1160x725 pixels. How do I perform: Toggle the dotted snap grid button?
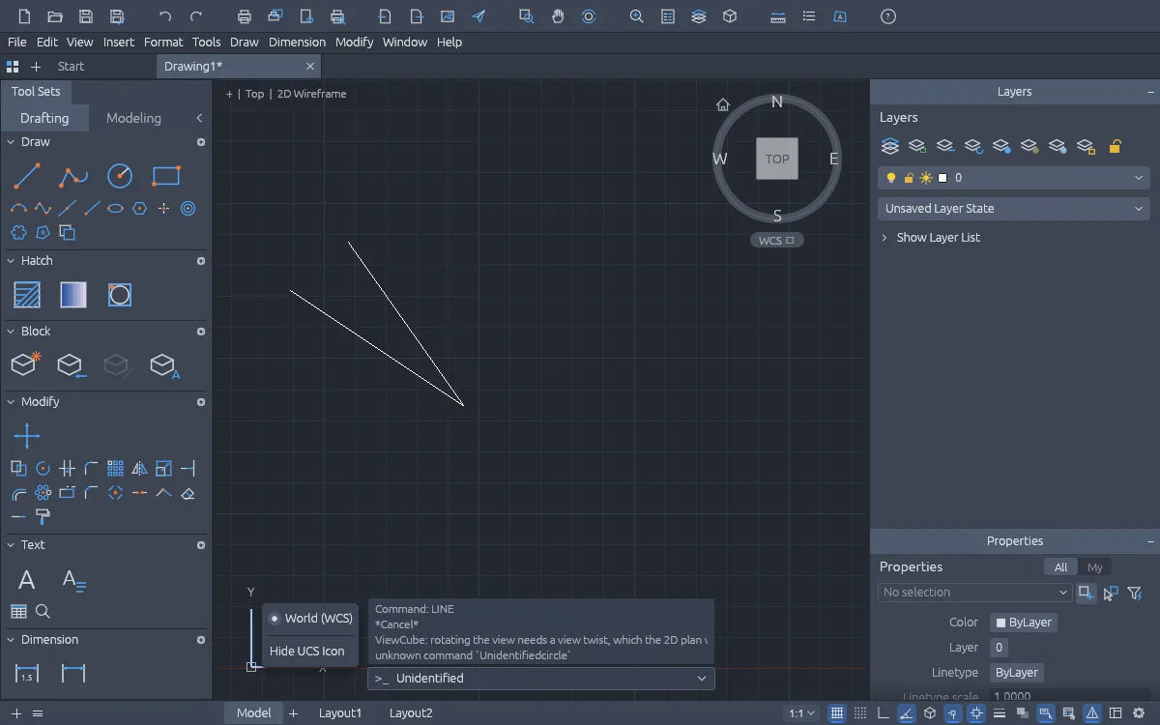point(860,713)
